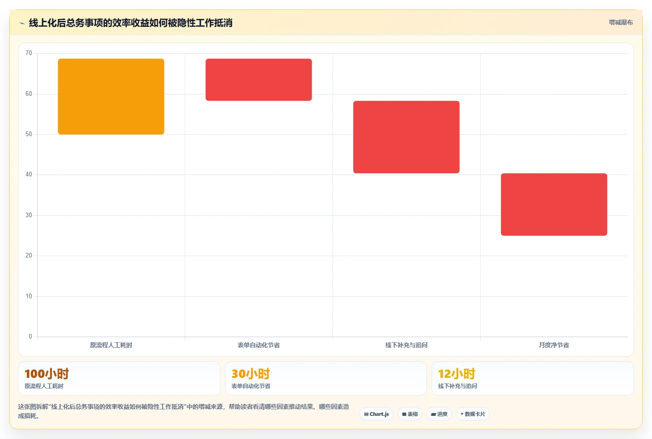This screenshot has height=439, width=652.
Task: Click the description paragraph 这张图拆解
Action: [x=184, y=411]
